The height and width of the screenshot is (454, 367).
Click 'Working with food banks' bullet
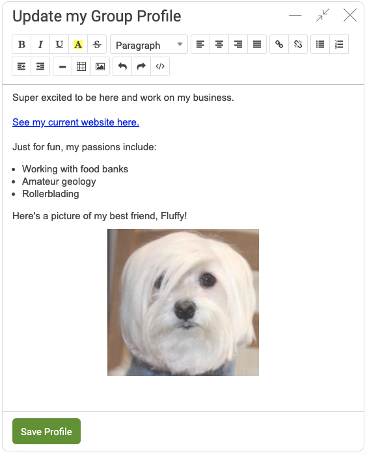click(x=75, y=169)
